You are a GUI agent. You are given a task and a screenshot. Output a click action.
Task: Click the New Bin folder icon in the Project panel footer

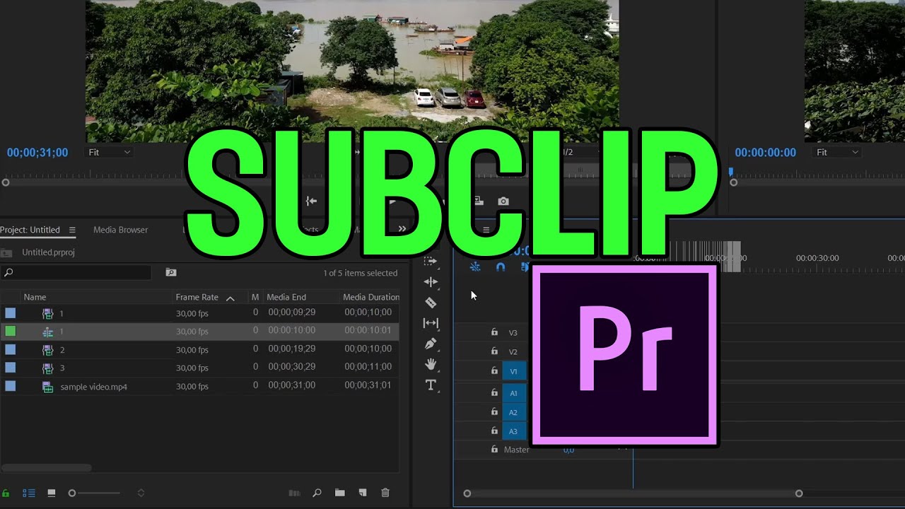pyautogui.click(x=340, y=493)
